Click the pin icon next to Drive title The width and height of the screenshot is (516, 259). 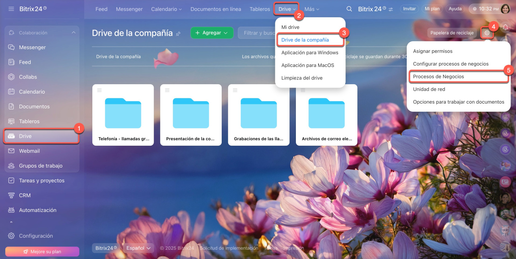point(178,34)
